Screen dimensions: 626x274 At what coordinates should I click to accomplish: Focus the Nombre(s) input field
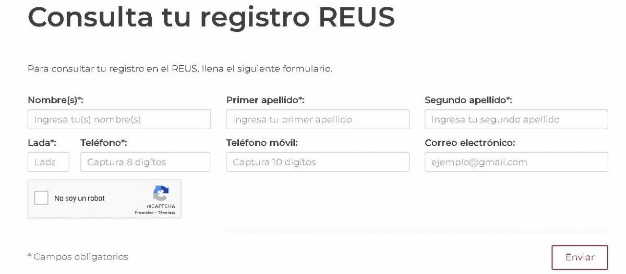pyautogui.click(x=119, y=119)
